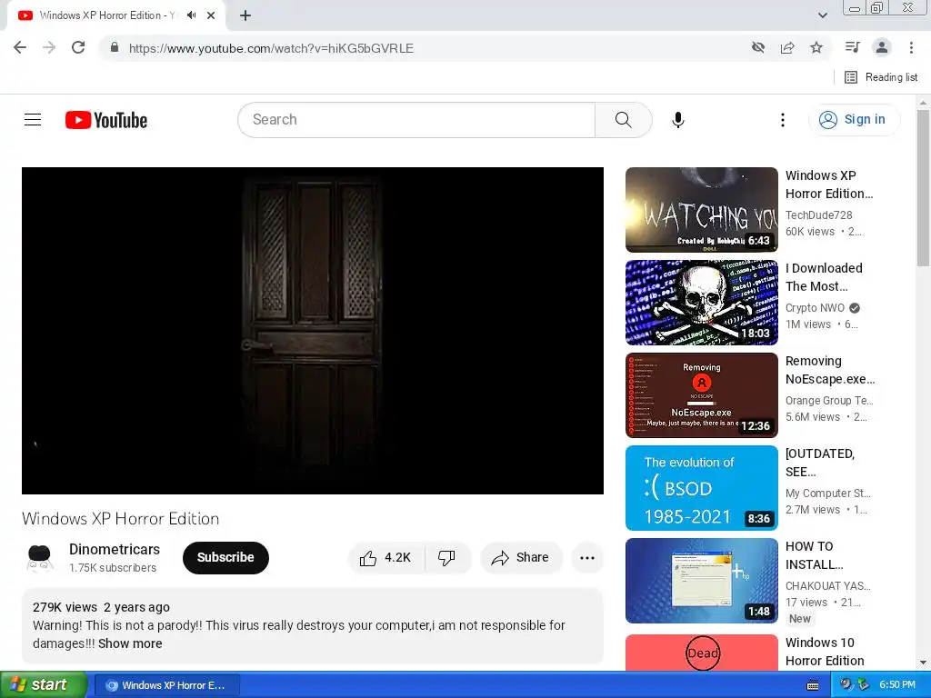Click the on-screen keyboard tray icon

point(813,685)
